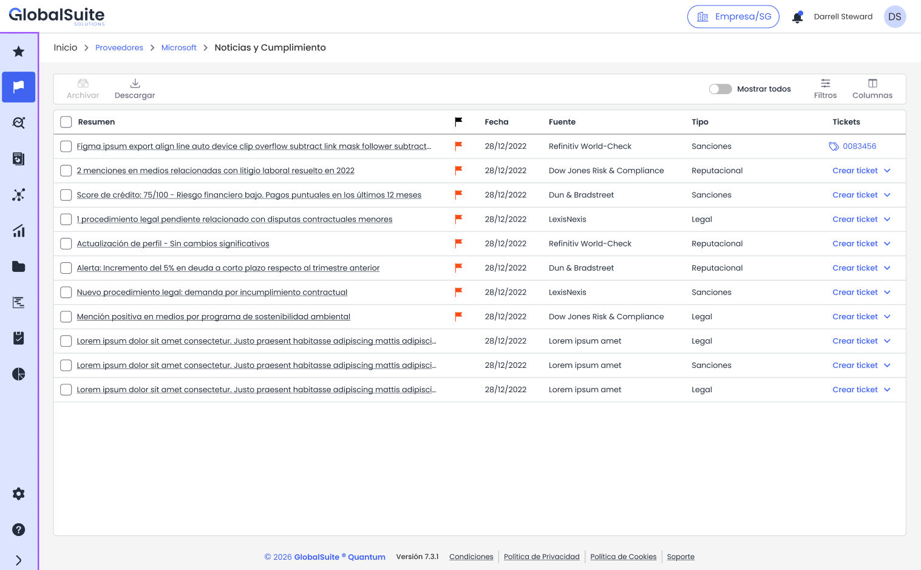Open ticket chevron for 1 procedimiento legal row
The width and height of the screenshot is (921, 570).
tap(887, 219)
